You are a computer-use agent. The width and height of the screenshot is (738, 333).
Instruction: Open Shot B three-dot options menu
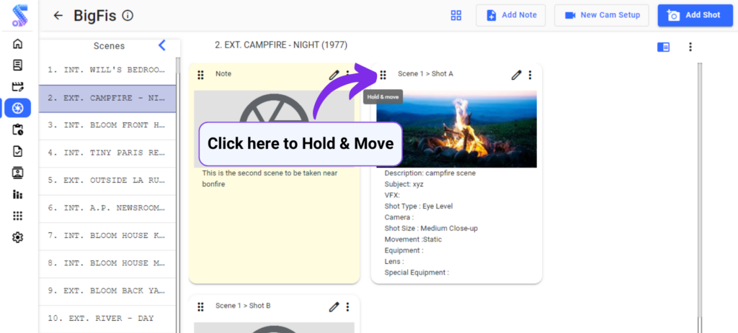(348, 306)
